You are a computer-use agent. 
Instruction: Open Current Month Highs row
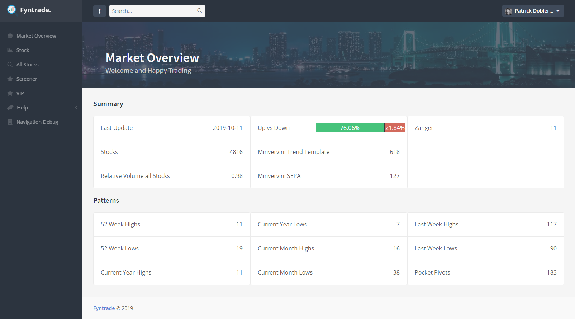pyautogui.click(x=329, y=249)
